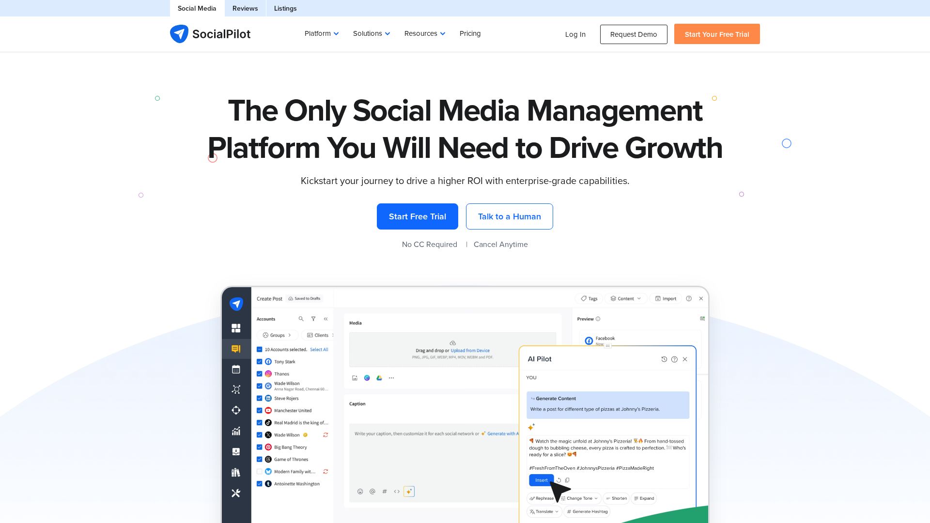Click the AI sparkle icon in Caption toolbar
930x523 pixels.
click(409, 492)
